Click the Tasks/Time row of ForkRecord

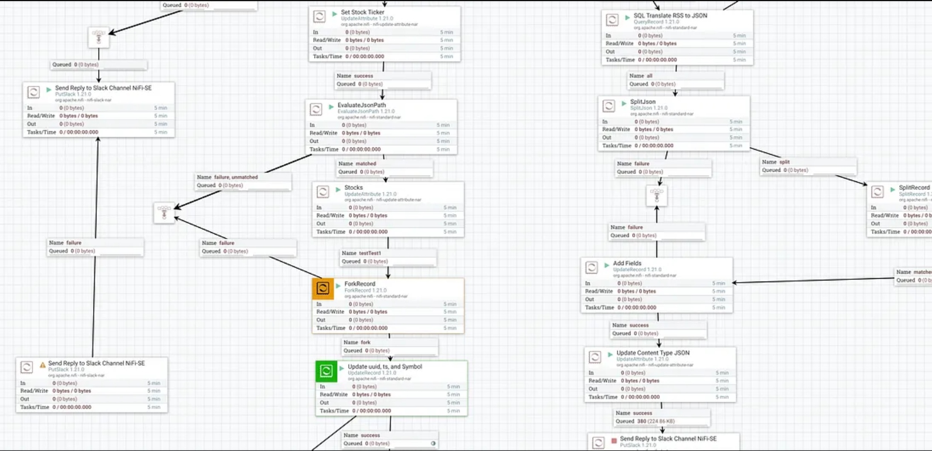[x=388, y=328]
